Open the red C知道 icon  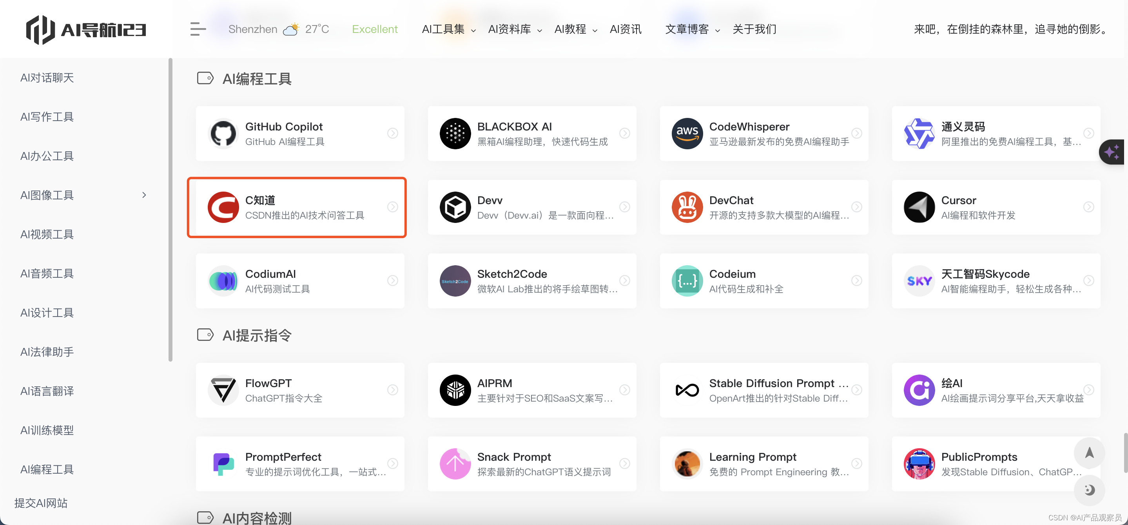(x=223, y=207)
